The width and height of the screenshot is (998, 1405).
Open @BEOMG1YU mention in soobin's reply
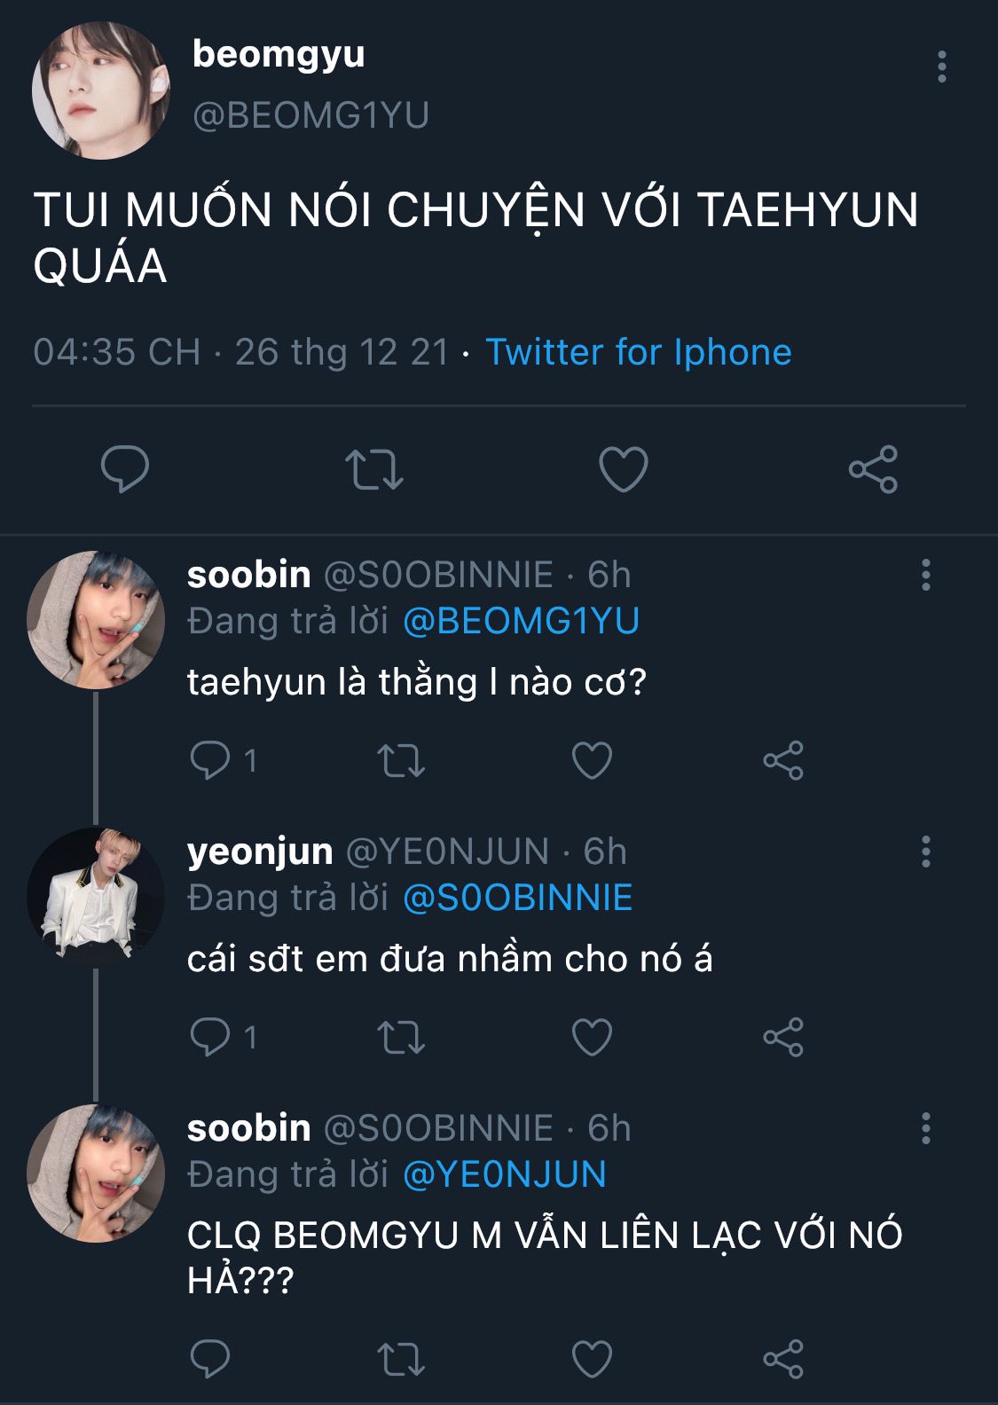point(521,621)
